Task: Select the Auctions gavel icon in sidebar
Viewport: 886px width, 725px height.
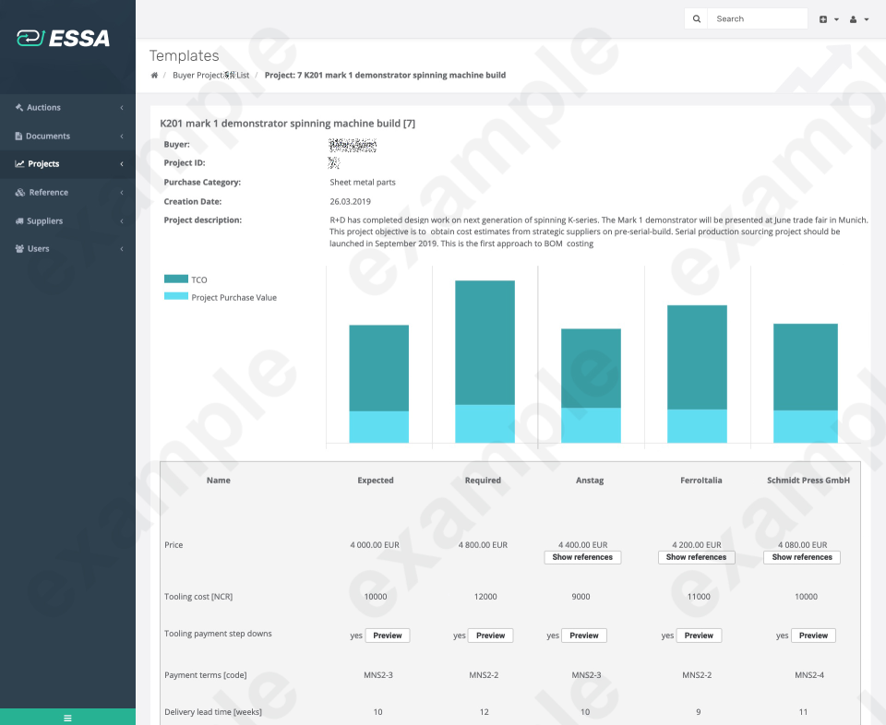Action: point(18,107)
